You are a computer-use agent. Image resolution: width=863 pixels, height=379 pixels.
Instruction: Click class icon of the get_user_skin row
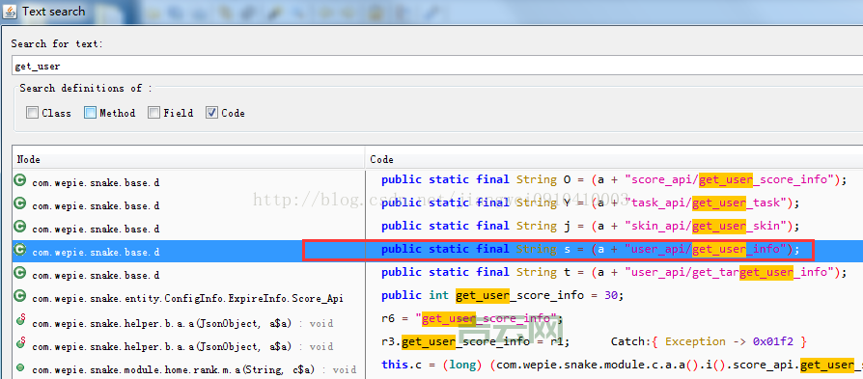pos(20,226)
